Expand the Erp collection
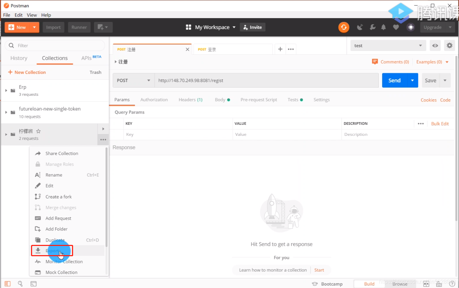459x288 pixels. point(6,90)
